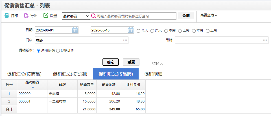Click the 序号 column header
Screen dimensions: 271x116
9,85
